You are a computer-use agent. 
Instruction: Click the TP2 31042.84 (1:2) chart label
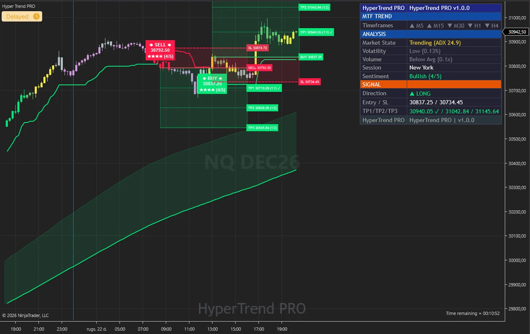pyautogui.click(x=315, y=7)
